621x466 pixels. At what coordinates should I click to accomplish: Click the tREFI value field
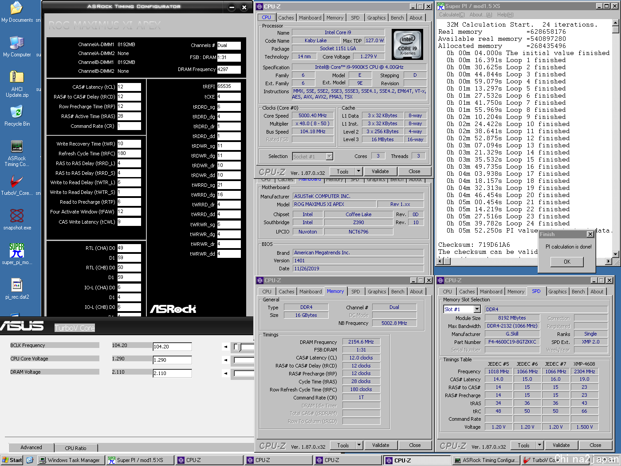(229, 87)
